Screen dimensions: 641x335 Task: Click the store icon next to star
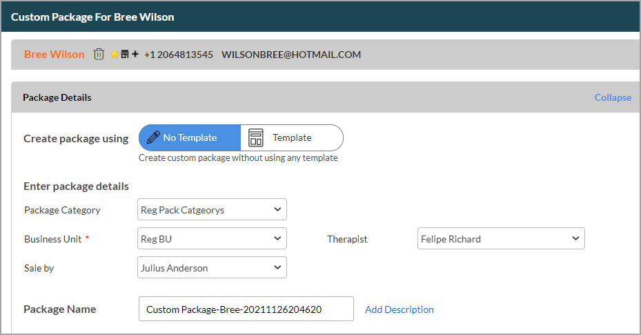coord(125,54)
